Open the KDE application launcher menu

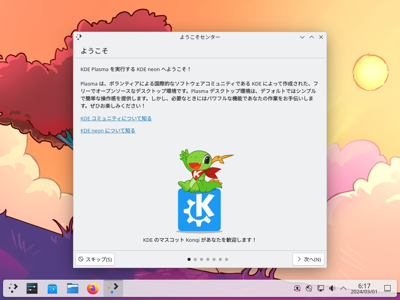[13, 288]
